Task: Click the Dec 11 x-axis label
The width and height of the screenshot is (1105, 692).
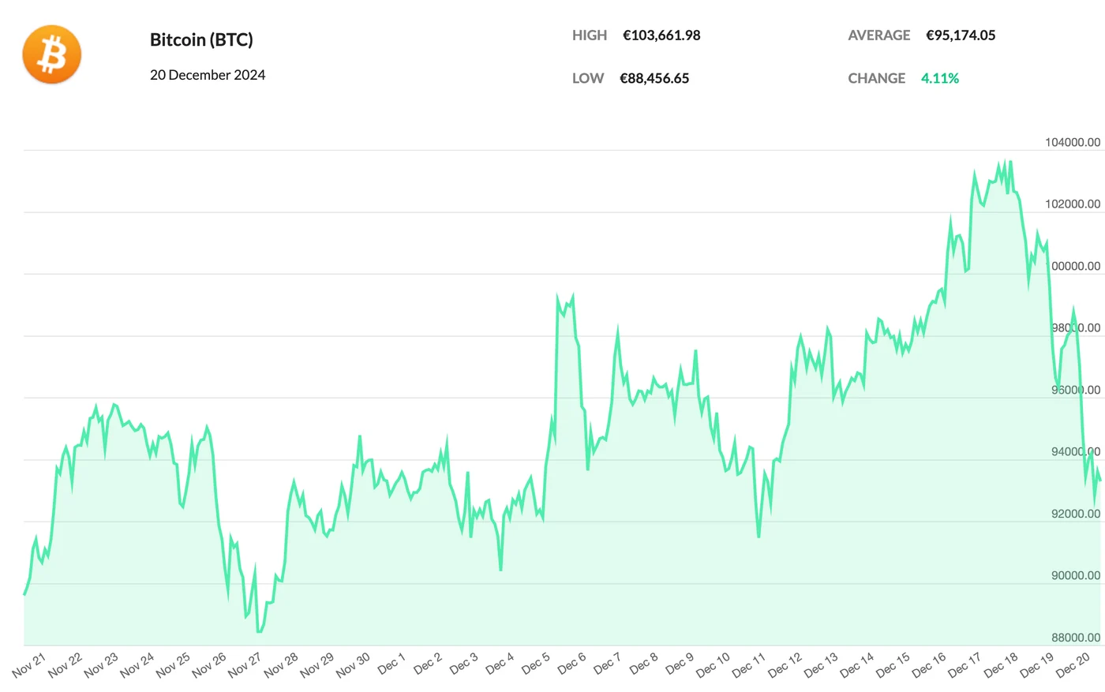Action: click(x=749, y=665)
